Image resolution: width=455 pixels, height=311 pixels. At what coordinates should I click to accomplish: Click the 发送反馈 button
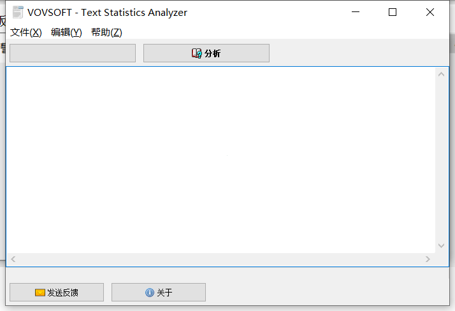tap(57, 292)
